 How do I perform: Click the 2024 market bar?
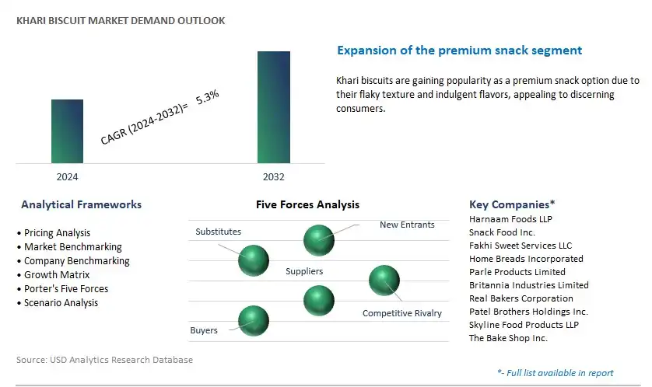click(x=68, y=131)
